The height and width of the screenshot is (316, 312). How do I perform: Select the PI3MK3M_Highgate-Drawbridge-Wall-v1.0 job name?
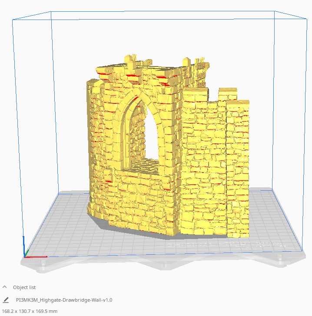click(x=64, y=300)
